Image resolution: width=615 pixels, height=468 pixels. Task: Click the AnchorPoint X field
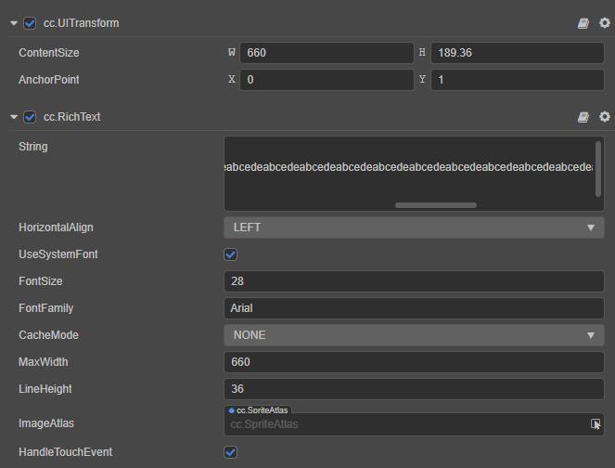326,80
